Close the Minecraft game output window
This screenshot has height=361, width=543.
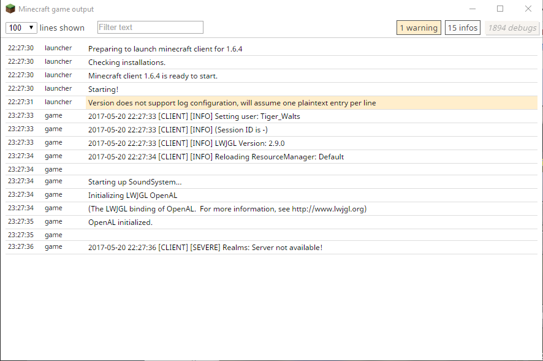[x=528, y=9]
